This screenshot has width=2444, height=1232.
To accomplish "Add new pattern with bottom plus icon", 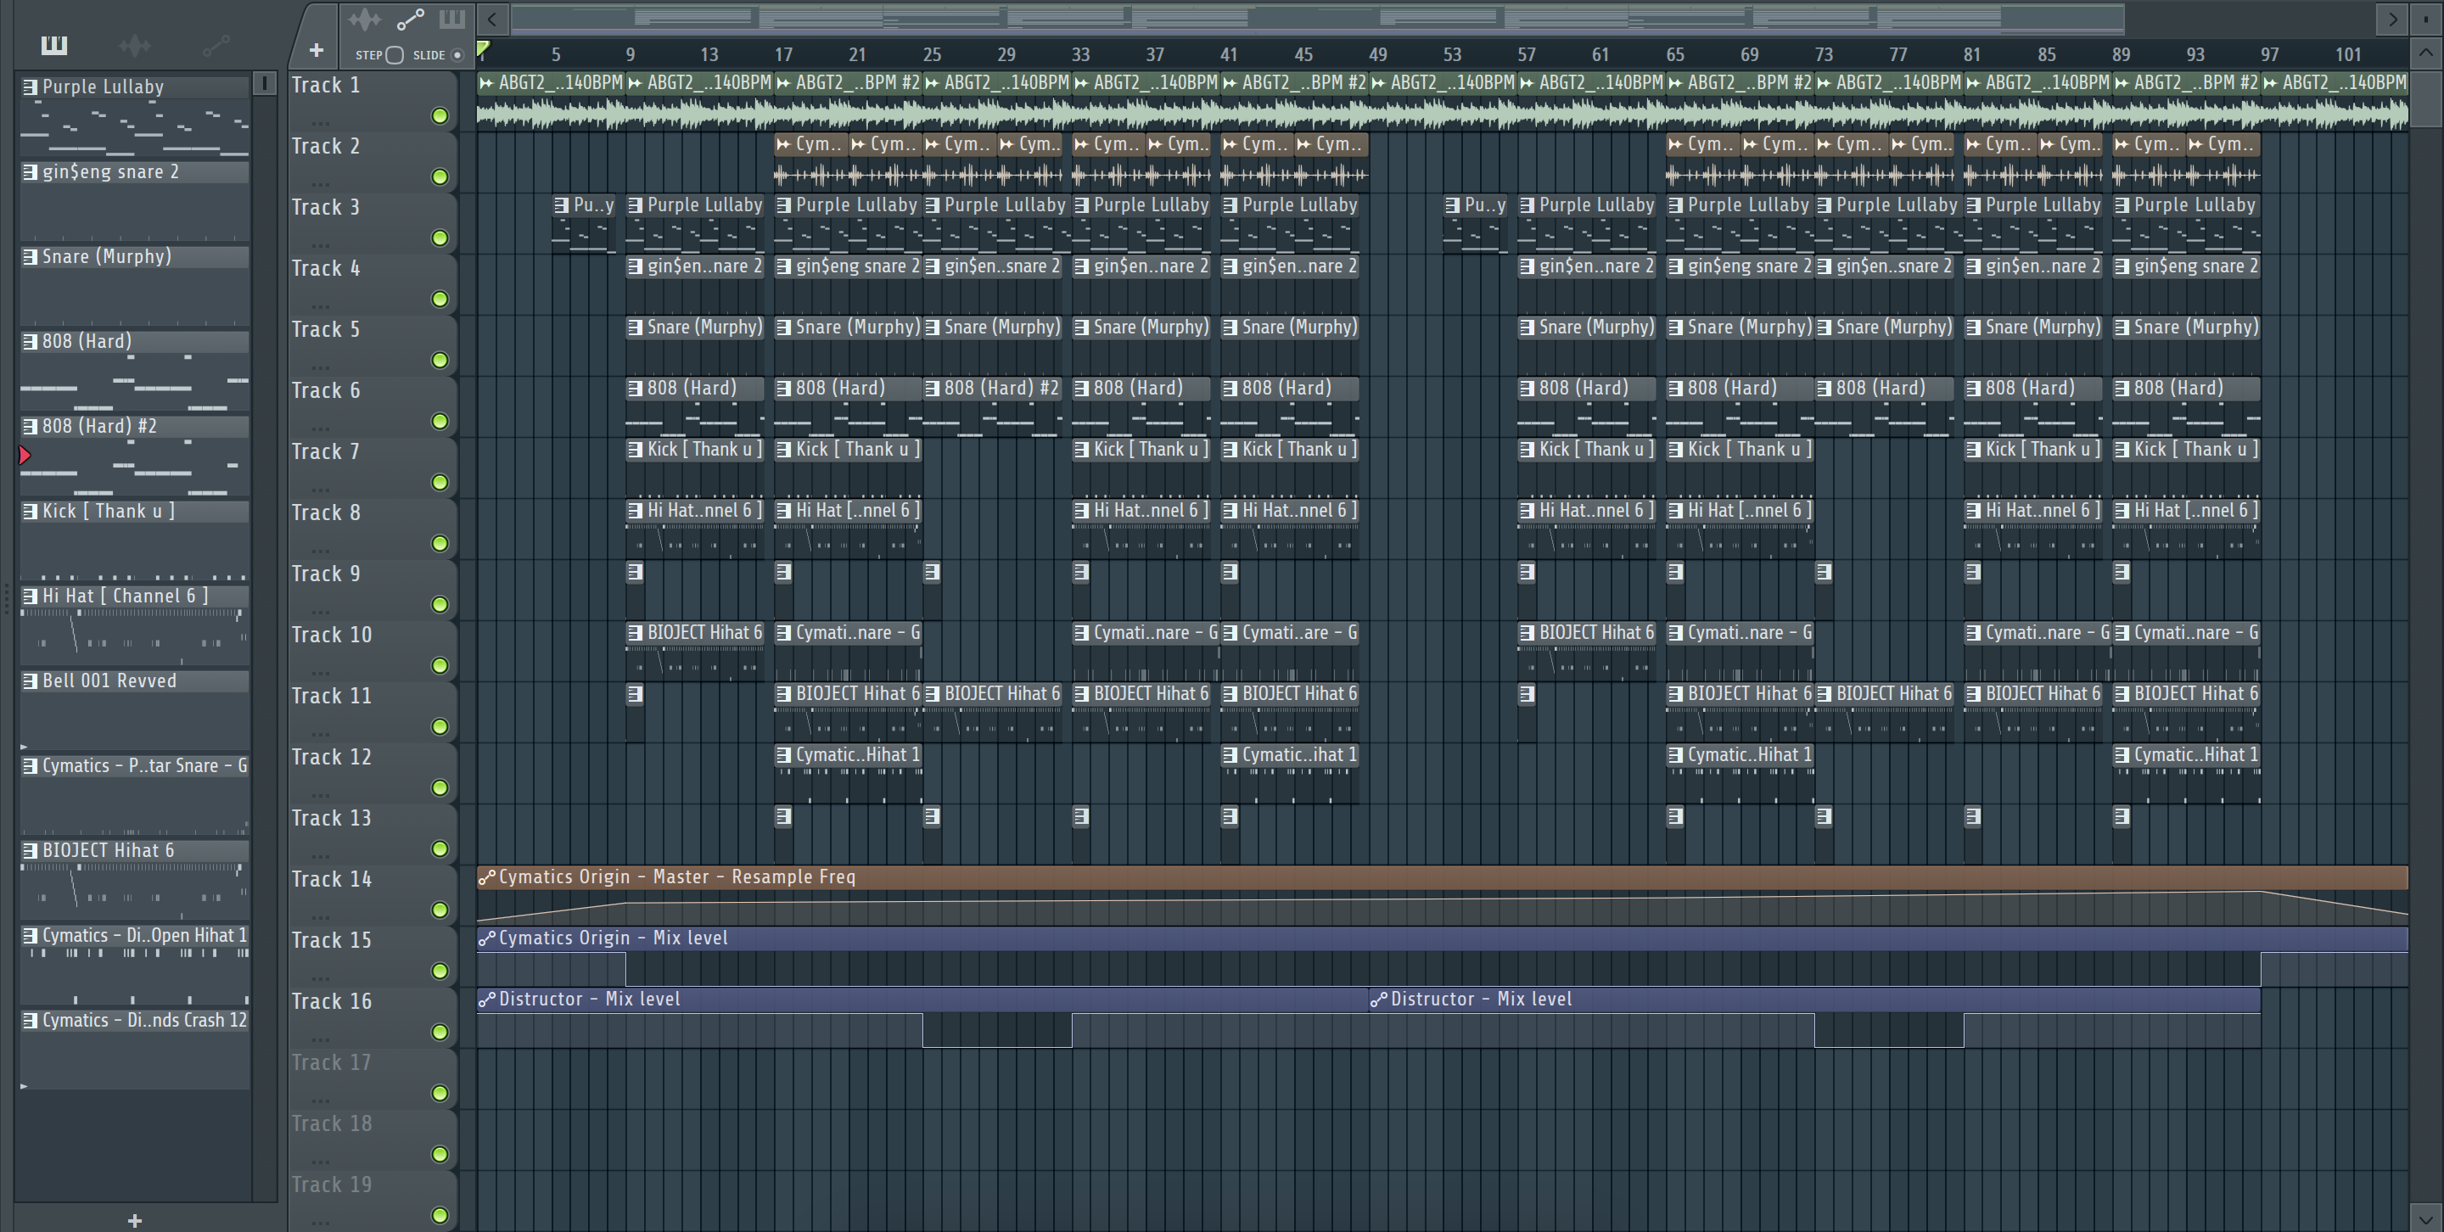I will point(135,1221).
